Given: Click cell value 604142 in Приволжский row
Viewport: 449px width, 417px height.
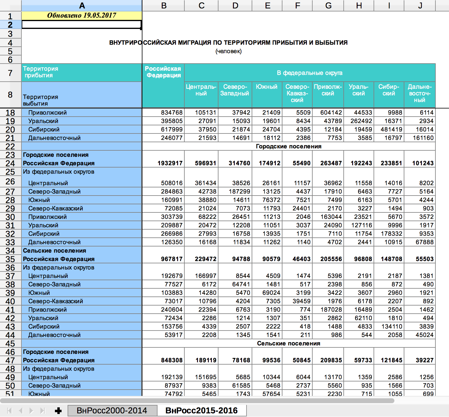Looking at the screenshot, I should [x=331, y=113].
